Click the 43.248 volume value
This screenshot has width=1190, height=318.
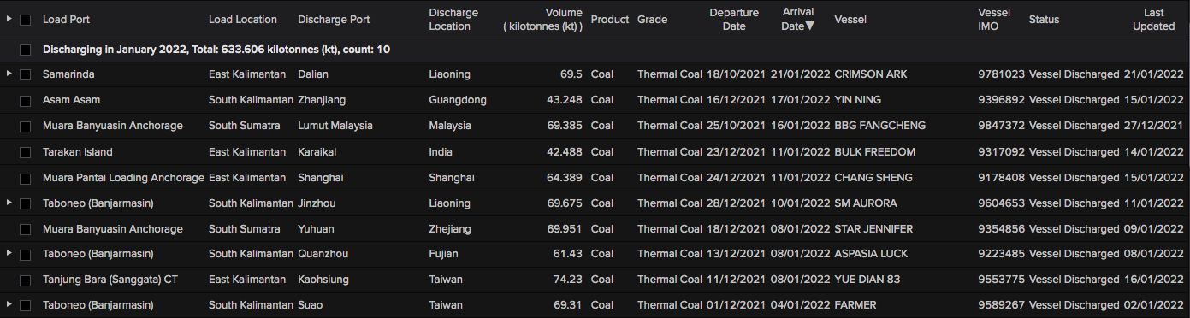click(x=565, y=100)
